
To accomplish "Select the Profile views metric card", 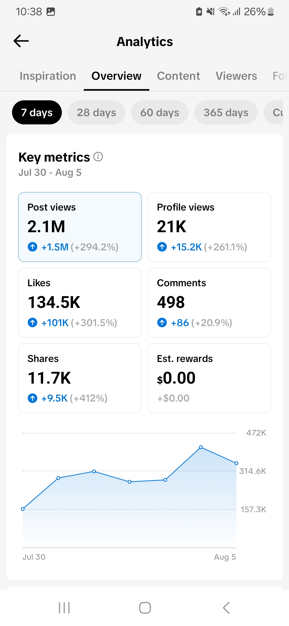I will click(209, 227).
